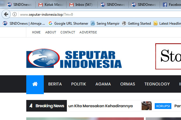Click the Facebook tab icon

[x=165, y=5]
